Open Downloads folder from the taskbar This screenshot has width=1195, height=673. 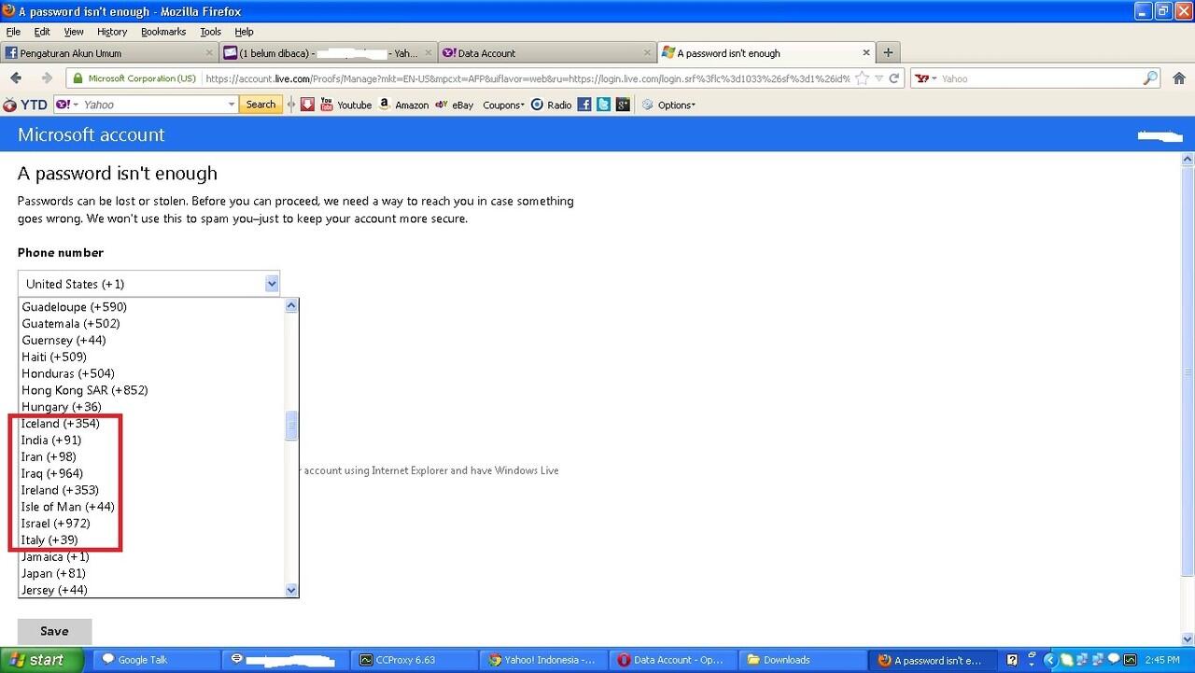pyautogui.click(x=803, y=660)
